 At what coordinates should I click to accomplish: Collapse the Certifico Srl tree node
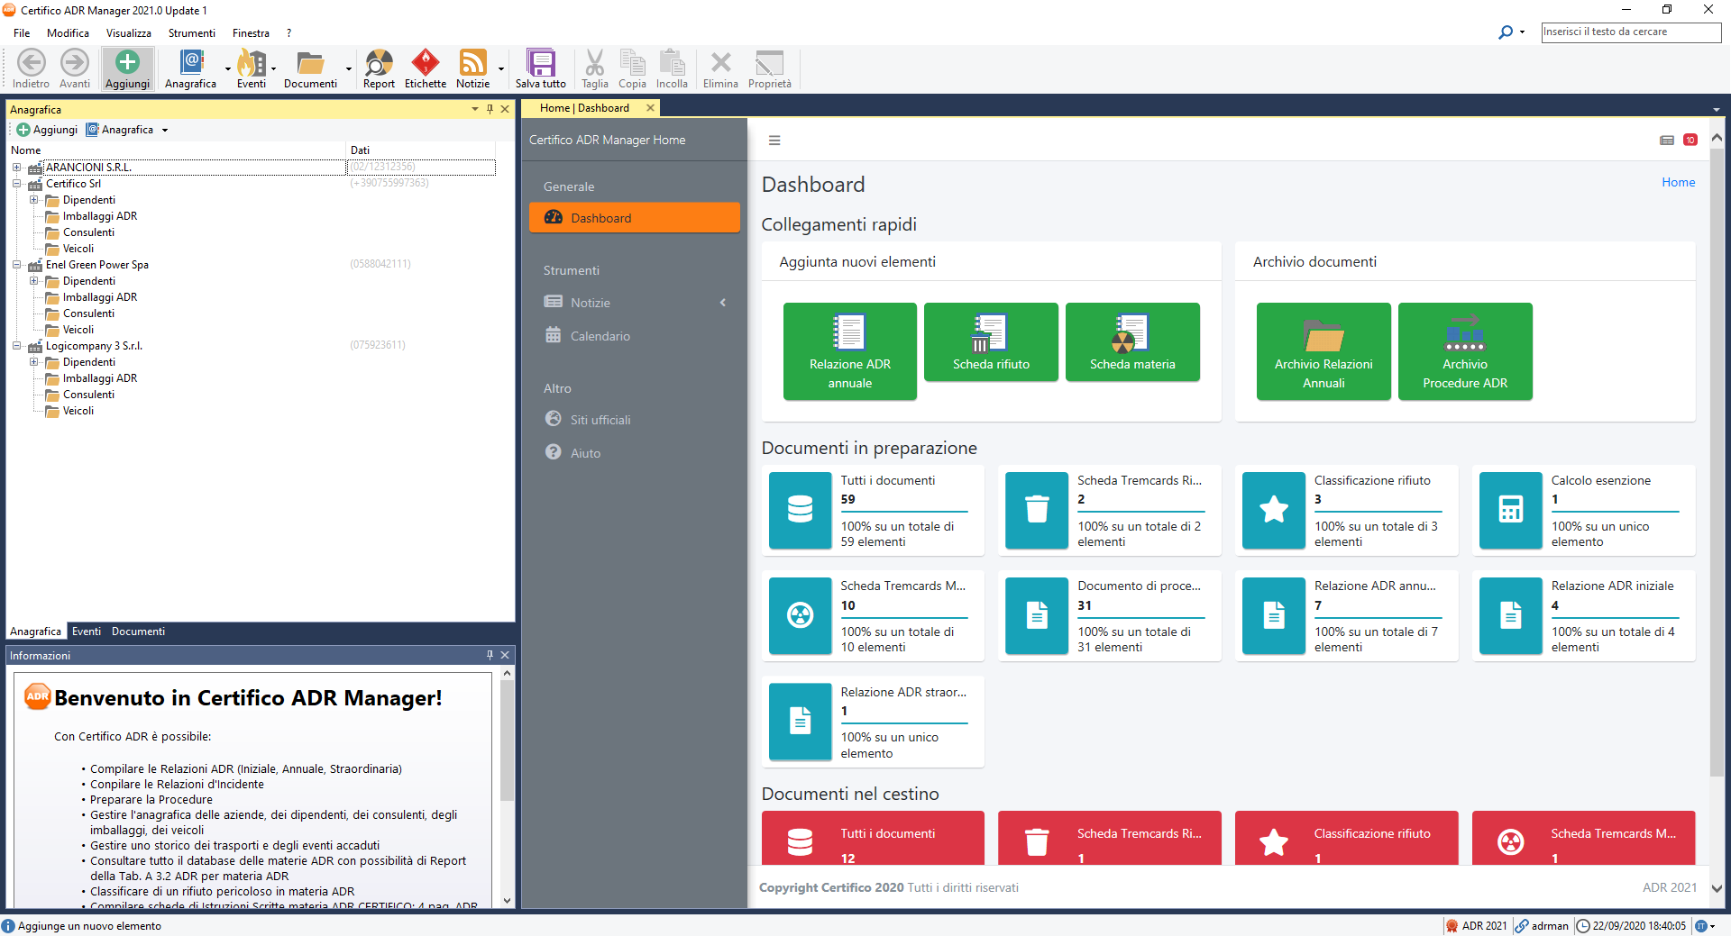coord(16,184)
